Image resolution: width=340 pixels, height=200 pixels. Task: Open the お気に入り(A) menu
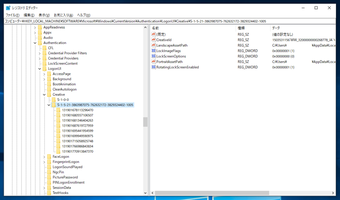[63, 15]
